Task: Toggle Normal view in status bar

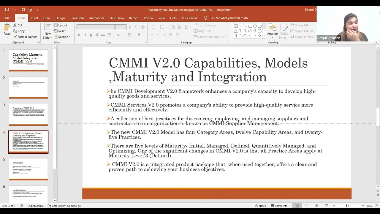Action: click(297, 206)
